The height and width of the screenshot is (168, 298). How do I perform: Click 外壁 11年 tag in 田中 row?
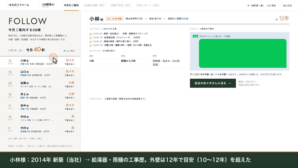25,109
